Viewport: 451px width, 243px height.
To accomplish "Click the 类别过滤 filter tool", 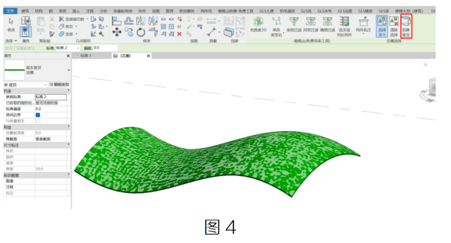I will pyautogui.click(x=294, y=24).
